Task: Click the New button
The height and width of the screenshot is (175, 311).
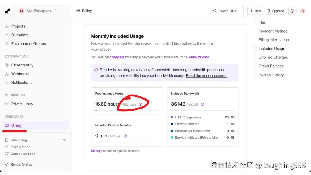Action: click(x=255, y=11)
